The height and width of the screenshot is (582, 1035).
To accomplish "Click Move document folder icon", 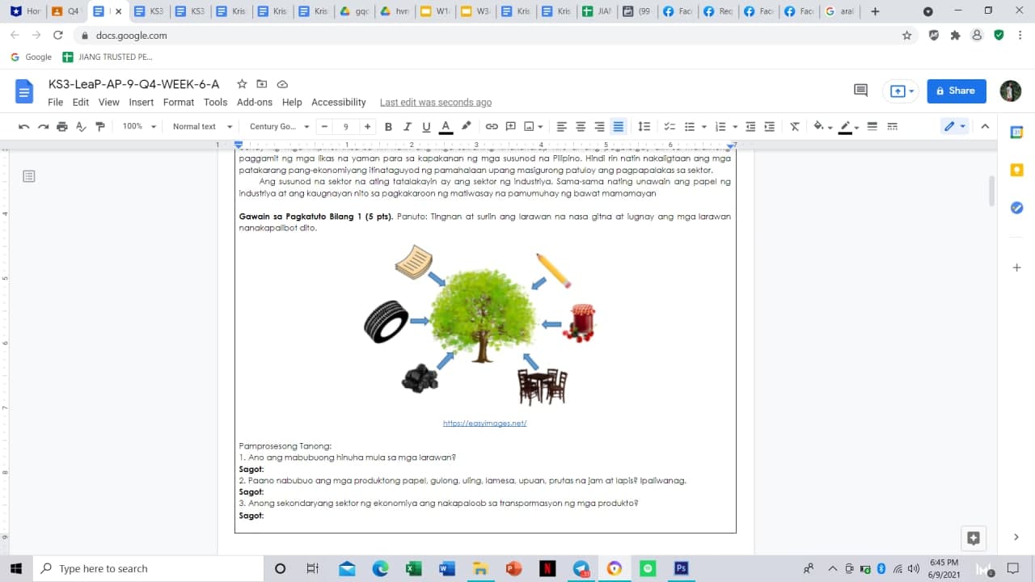I will (x=262, y=84).
